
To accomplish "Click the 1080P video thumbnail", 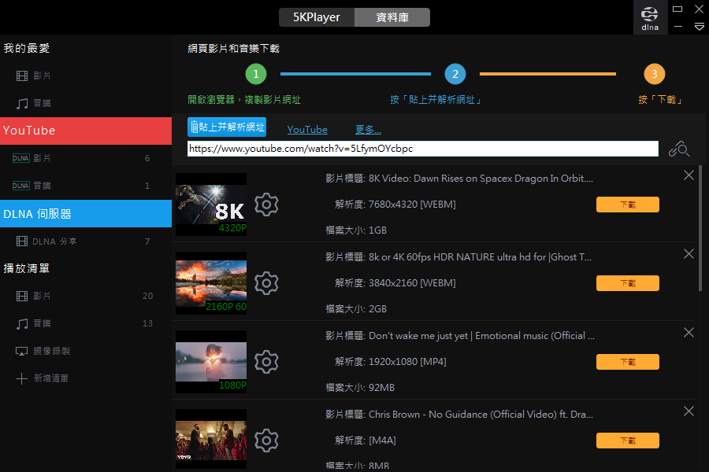I will click(x=211, y=361).
